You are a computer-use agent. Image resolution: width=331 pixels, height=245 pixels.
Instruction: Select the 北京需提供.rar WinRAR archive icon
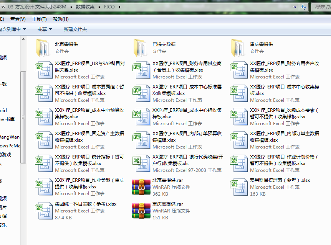(141, 187)
